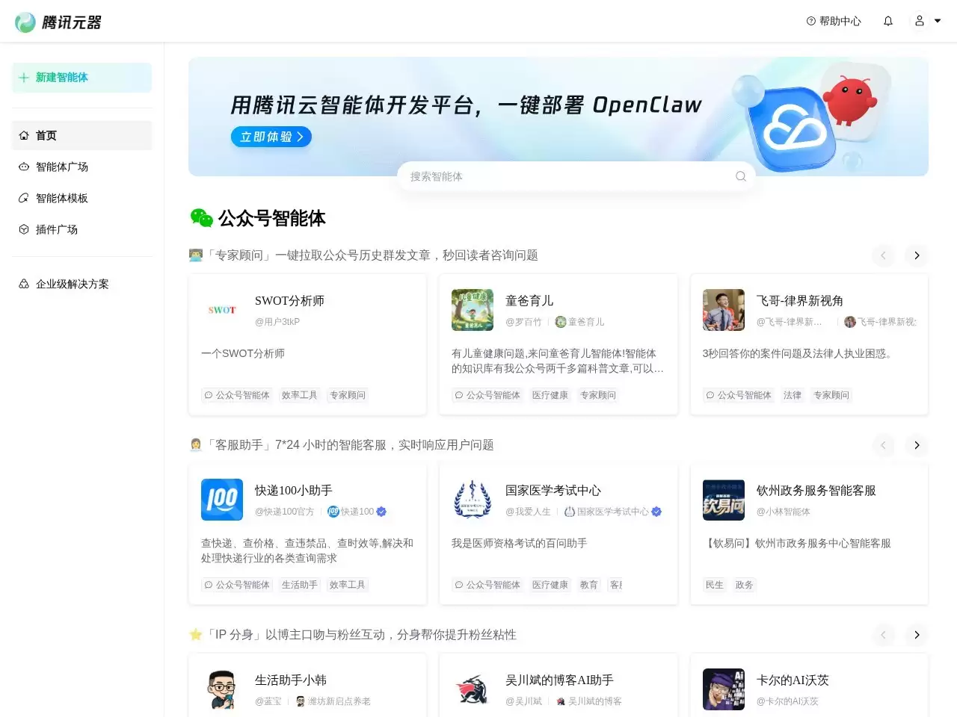Open 智能体广场 in sidebar
Viewport: 957px width, 717px height.
point(81,167)
